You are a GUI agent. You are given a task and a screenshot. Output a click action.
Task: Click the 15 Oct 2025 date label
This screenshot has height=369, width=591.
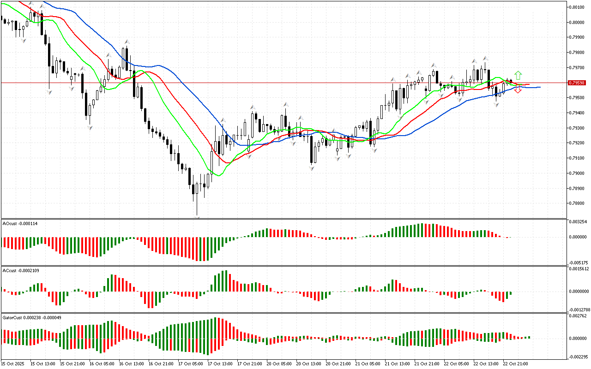click(x=14, y=364)
